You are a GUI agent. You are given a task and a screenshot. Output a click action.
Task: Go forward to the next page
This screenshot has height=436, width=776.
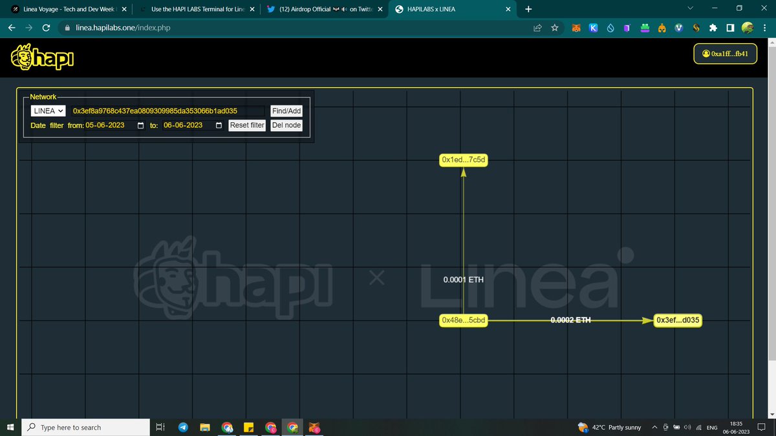(x=28, y=28)
